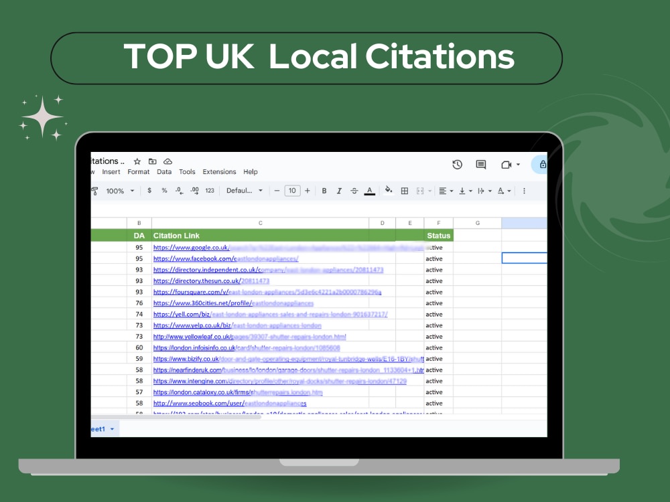The height and width of the screenshot is (502, 670).
Task: Decrease font size with minus
Action: [x=277, y=190]
